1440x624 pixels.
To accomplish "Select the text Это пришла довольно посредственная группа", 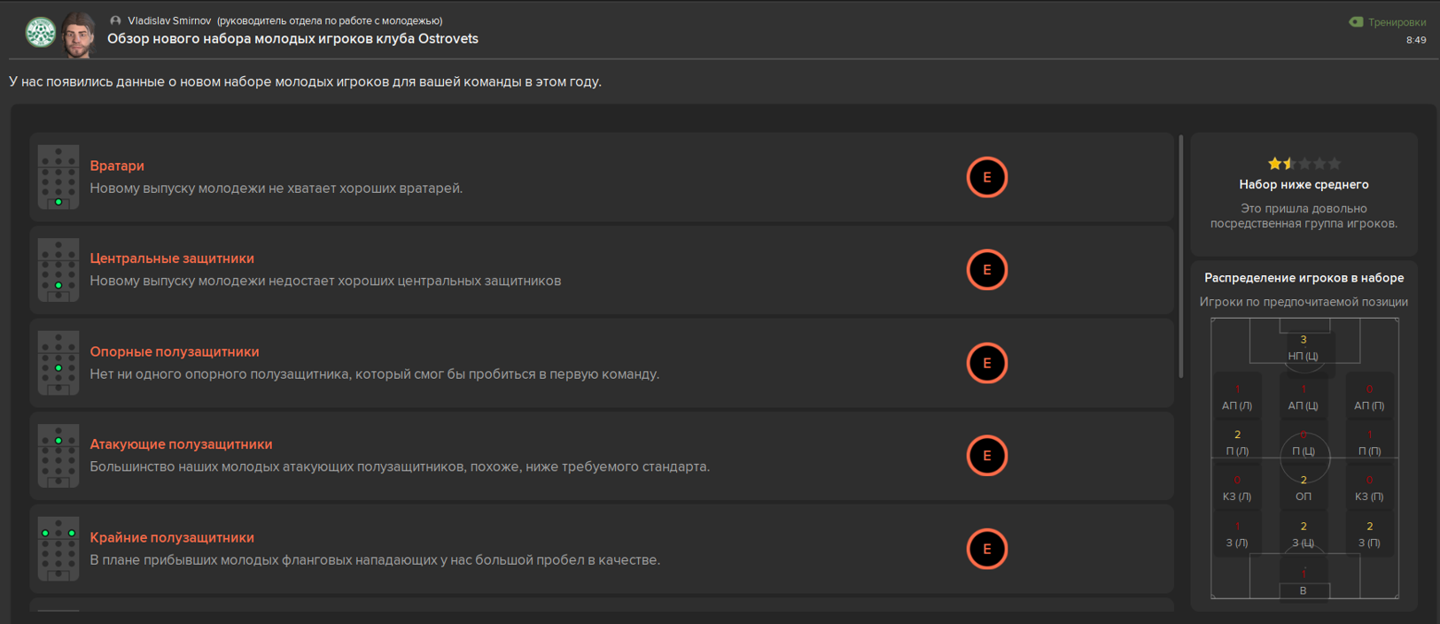I will click(x=1304, y=216).
